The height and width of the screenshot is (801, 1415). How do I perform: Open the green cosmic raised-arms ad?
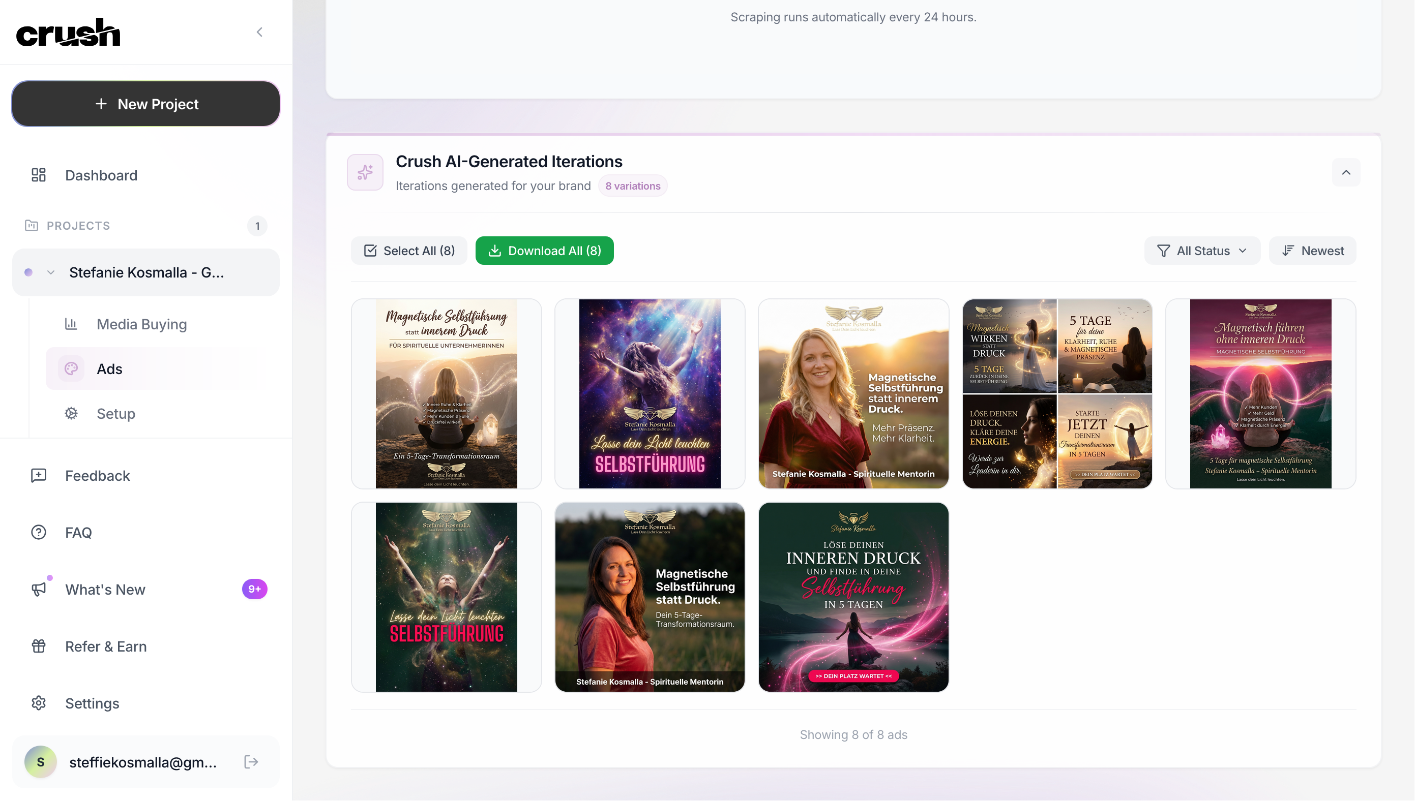[x=447, y=597]
